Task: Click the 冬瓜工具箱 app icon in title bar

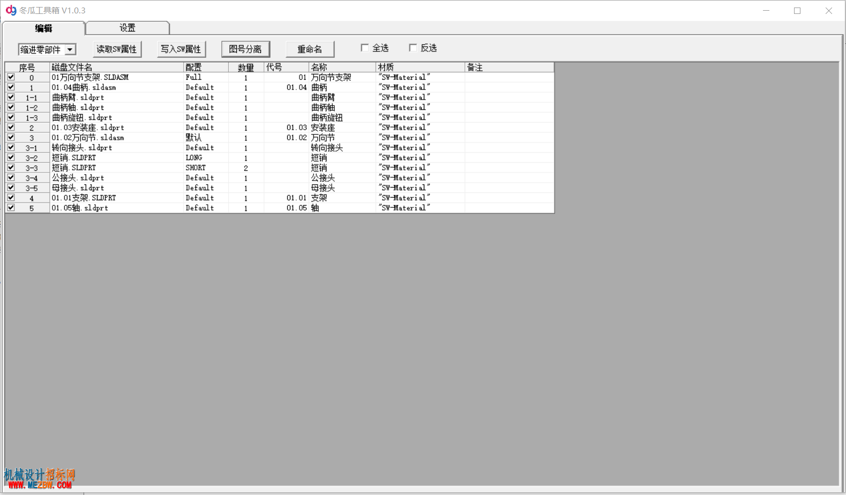Action: click(x=11, y=10)
